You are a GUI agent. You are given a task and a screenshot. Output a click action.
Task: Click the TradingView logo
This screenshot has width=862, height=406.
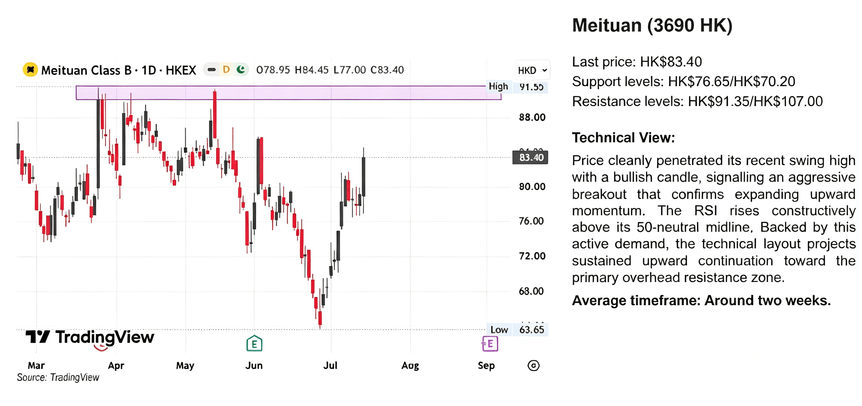pos(90,337)
